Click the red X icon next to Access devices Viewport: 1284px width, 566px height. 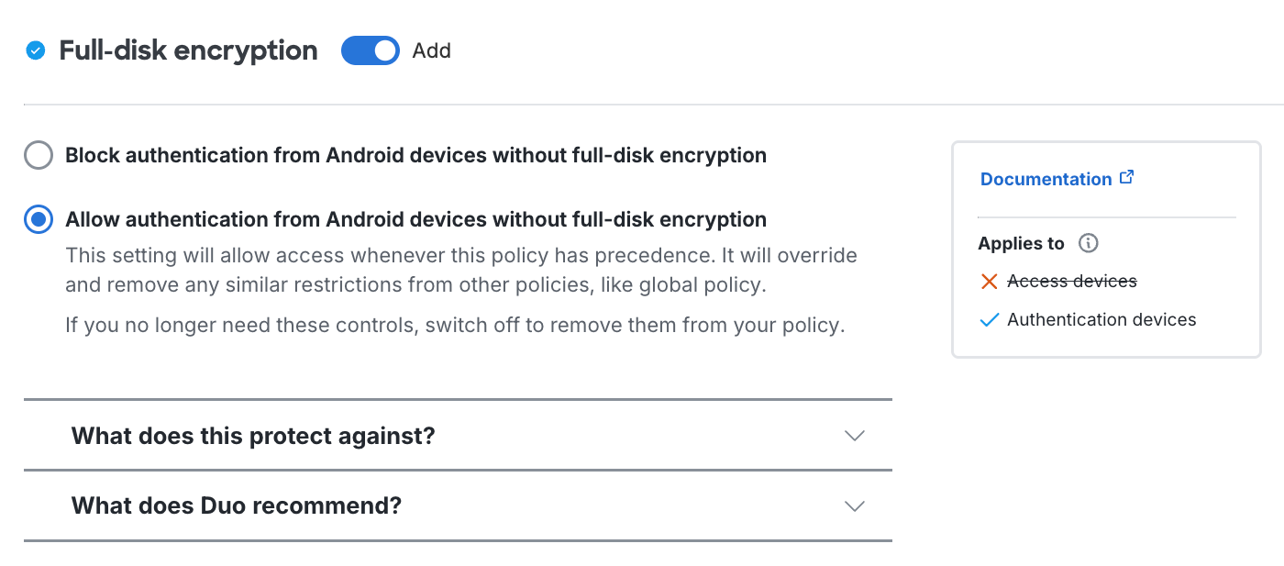click(990, 281)
